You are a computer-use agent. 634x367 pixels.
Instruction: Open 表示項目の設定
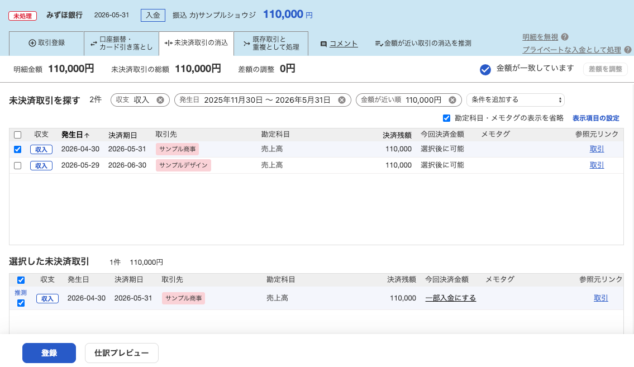pos(595,118)
